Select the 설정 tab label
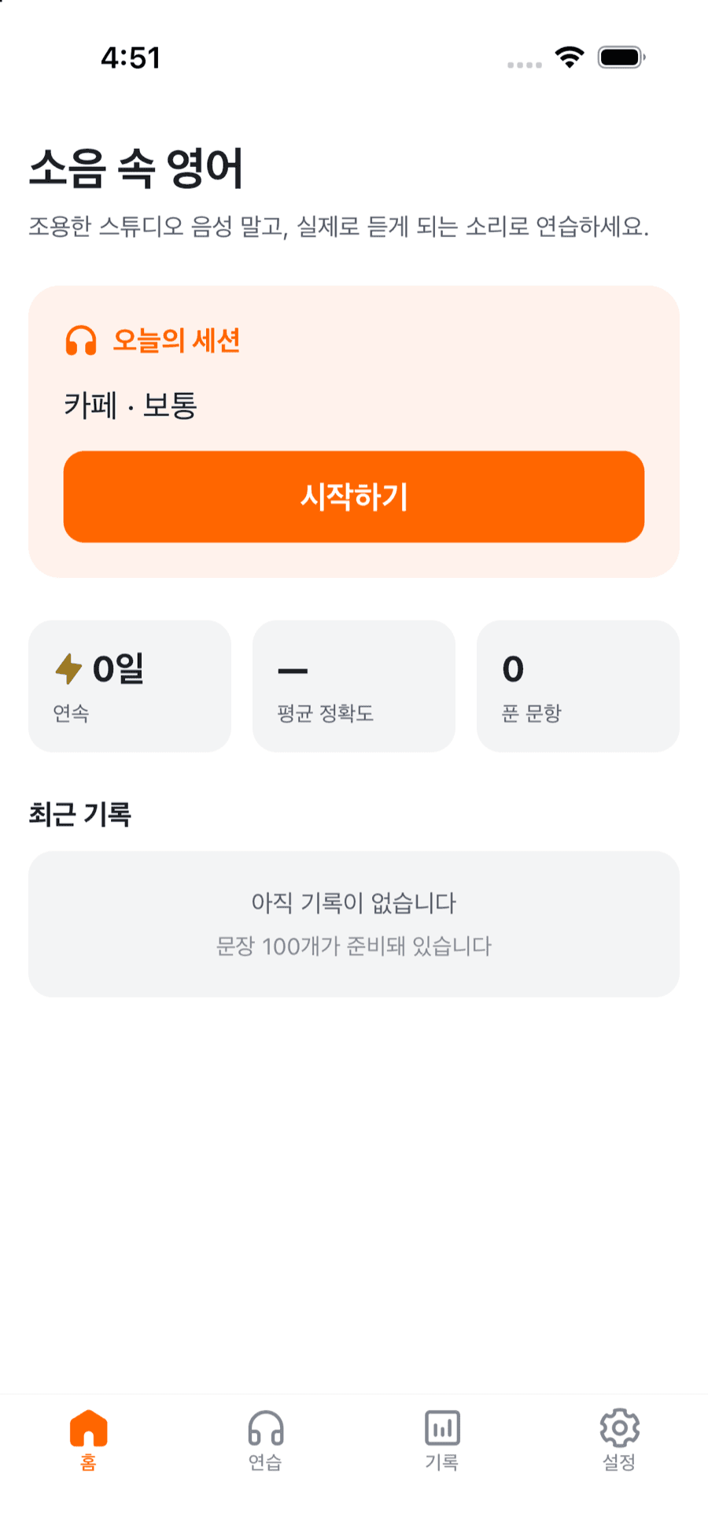 click(x=619, y=1462)
